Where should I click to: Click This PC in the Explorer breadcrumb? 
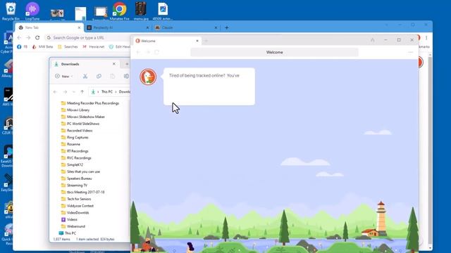(x=107, y=92)
